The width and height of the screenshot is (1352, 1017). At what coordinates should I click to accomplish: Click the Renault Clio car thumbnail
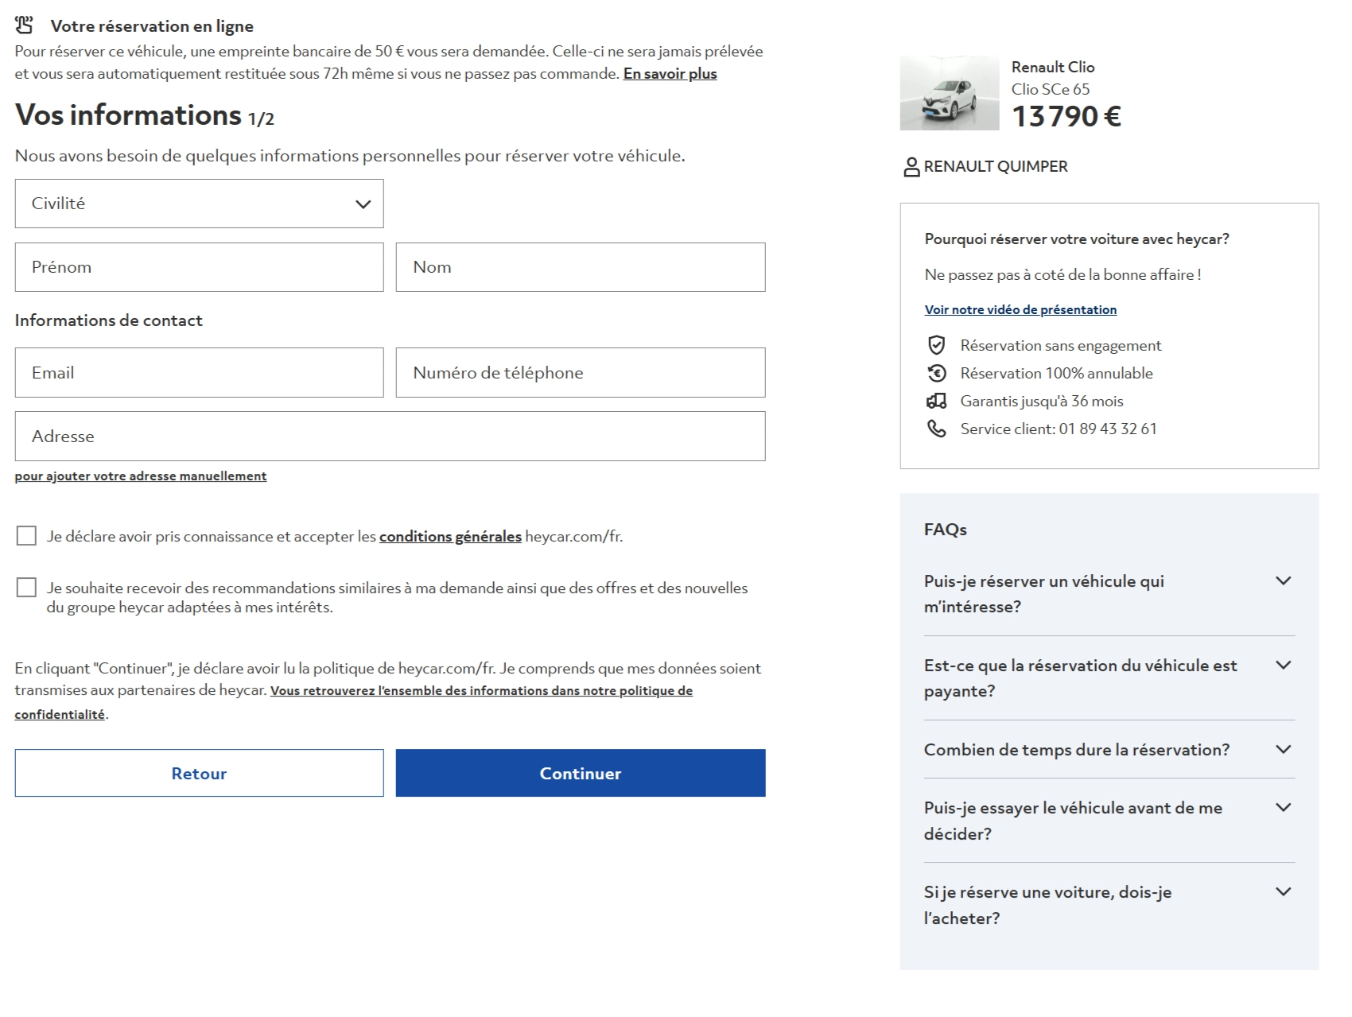(x=950, y=93)
